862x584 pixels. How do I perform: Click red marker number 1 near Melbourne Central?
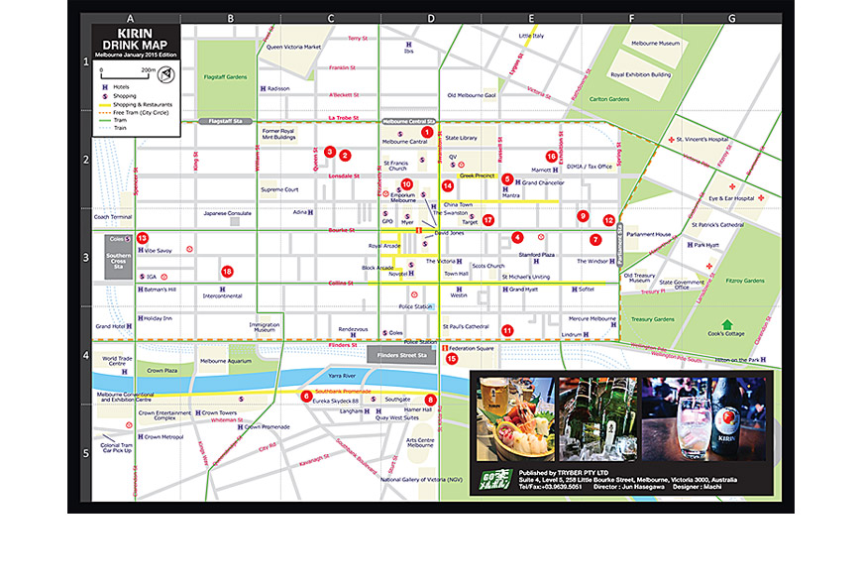pyautogui.click(x=427, y=132)
